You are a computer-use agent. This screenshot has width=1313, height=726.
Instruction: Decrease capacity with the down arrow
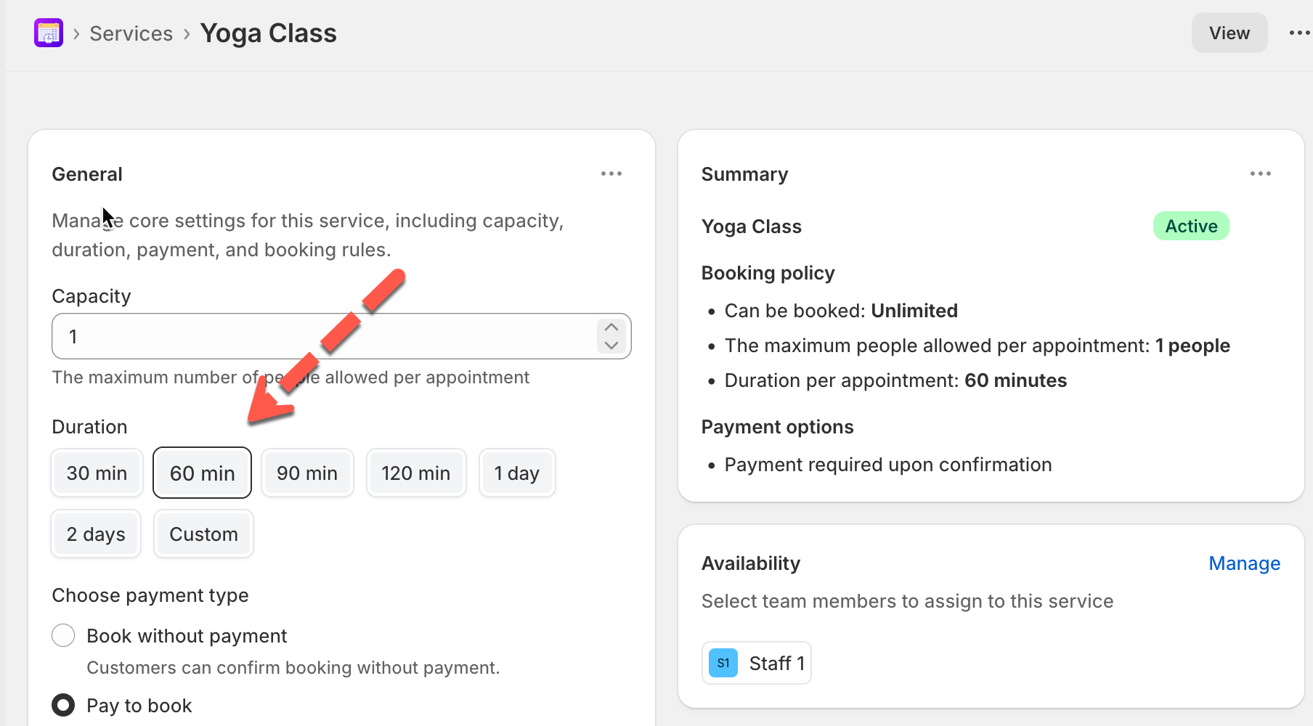pyautogui.click(x=611, y=346)
